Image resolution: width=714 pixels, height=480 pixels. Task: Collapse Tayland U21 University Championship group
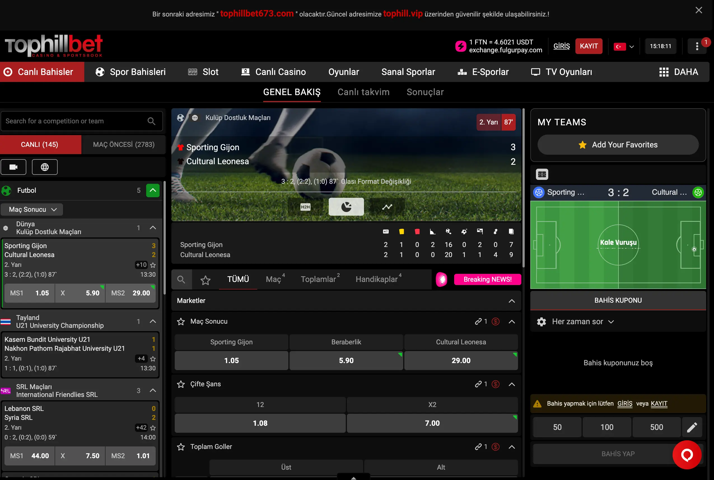(153, 321)
